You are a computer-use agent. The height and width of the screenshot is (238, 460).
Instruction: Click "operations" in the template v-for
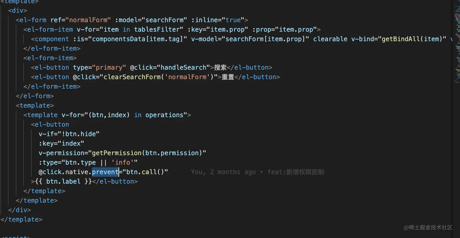point(165,115)
